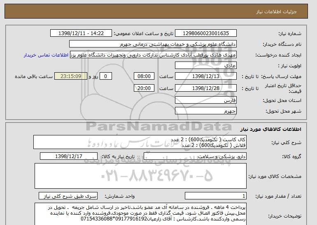Screen dimensions: 317x225
Task: Click the شماره نیاز field 1298060023001635
Action: point(206,33)
